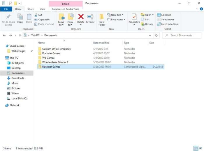This screenshot has height=151, width=204.
Task: Show file History
Action: (x=147, y=24)
